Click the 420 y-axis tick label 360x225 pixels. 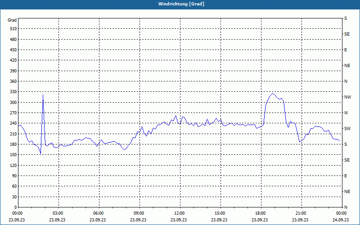pos(13,60)
